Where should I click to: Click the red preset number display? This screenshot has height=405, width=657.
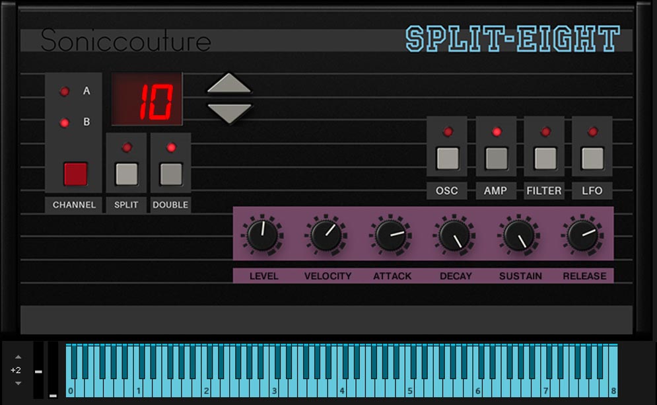pos(147,99)
